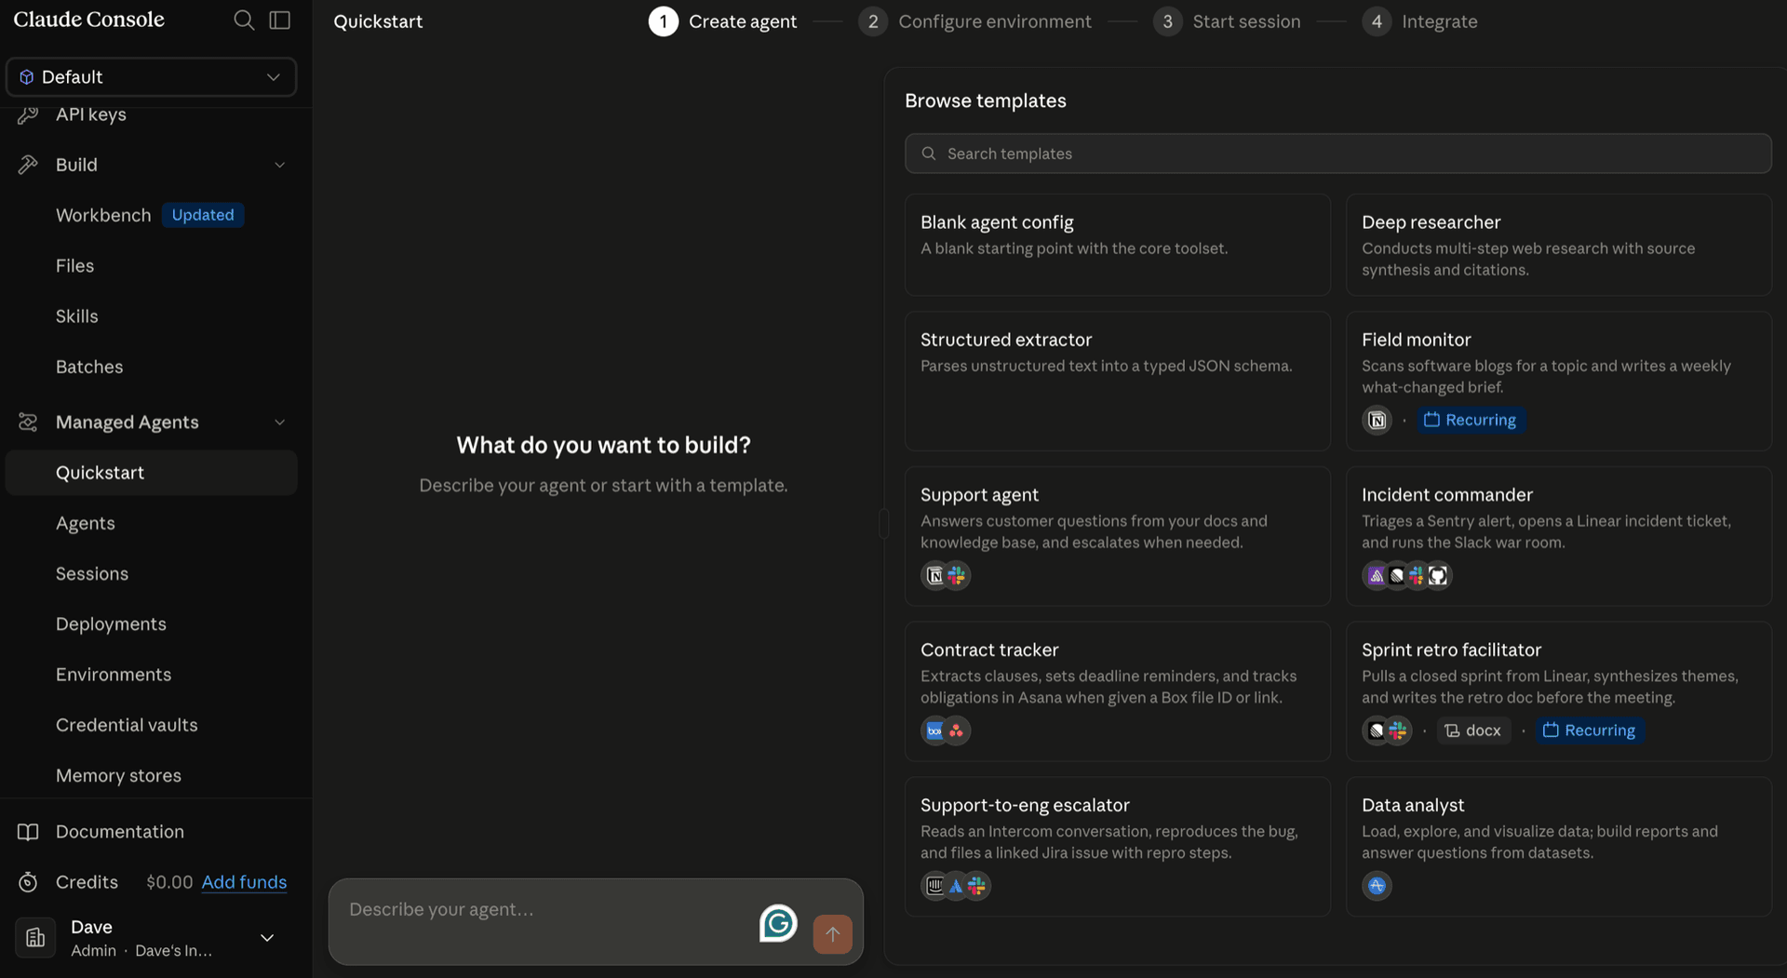The image size is (1787, 978).
Task: Click the Intercom icon in Support-to-eng escalator
Action: pyautogui.click(x=934, y=886)
